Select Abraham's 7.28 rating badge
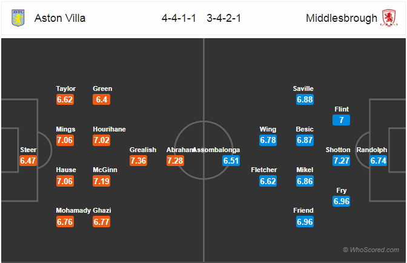This screenshot has height=263, width=407. 175,161
